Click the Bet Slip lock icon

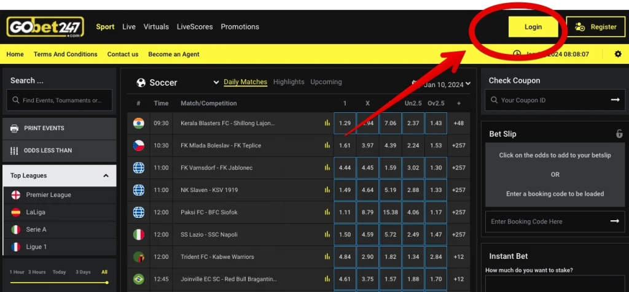point(619,134)
